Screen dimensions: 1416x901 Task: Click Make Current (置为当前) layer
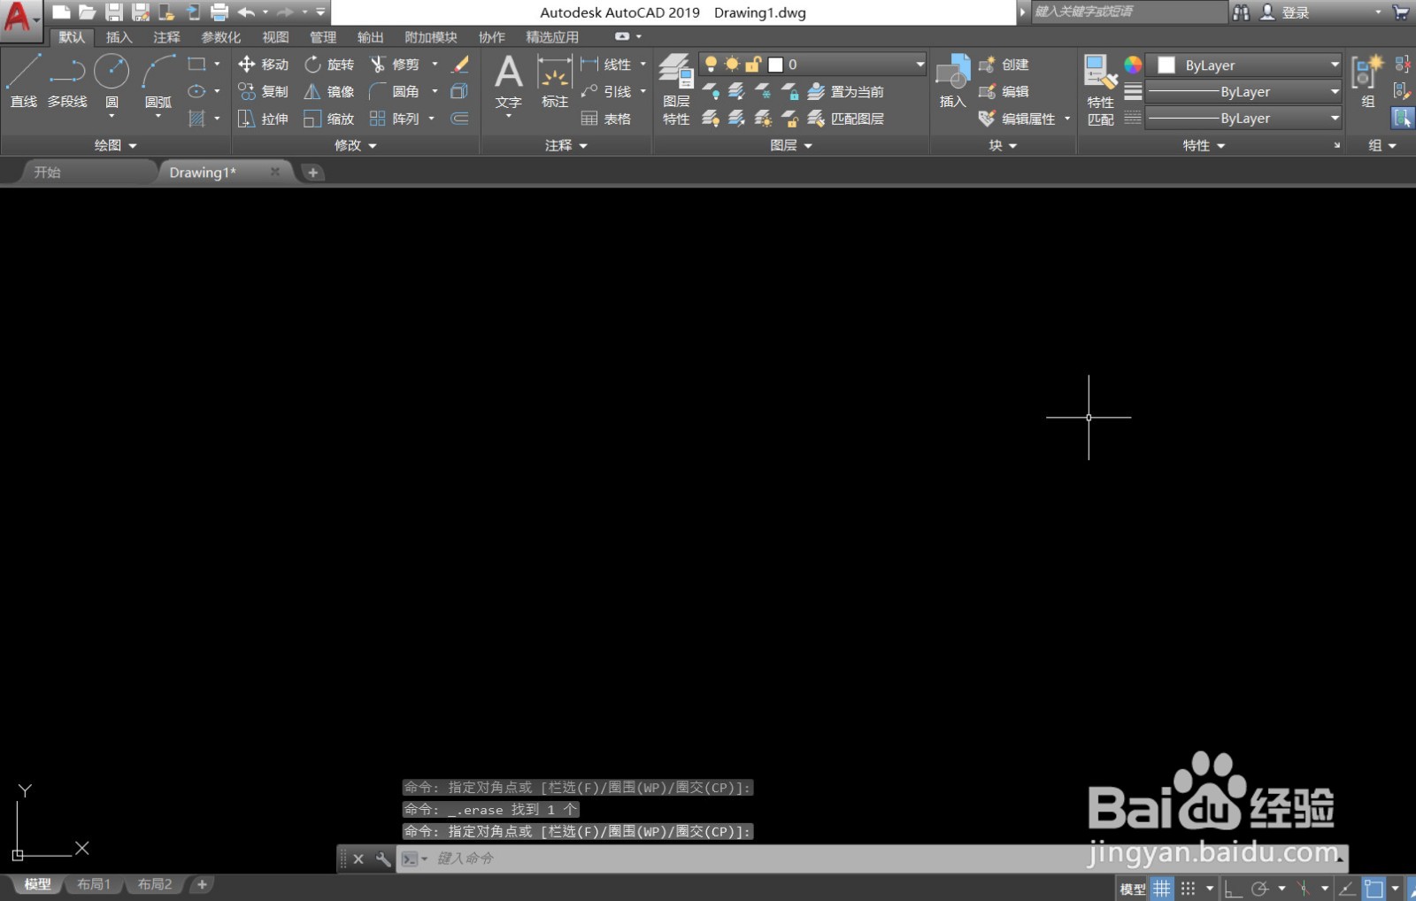(x=846, y=91)
